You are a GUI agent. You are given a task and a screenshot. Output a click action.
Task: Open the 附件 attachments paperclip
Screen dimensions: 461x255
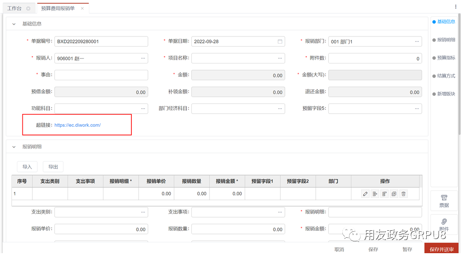(444, 224)
